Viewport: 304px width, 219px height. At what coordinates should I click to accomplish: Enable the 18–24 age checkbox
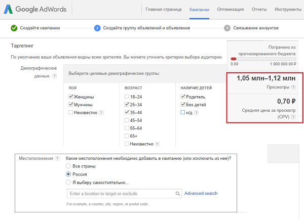[x=126, y=97]
